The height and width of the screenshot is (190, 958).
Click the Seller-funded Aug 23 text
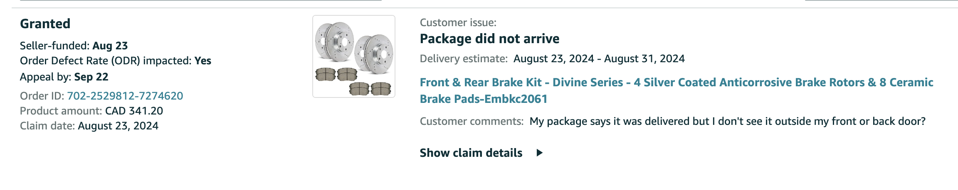[x=74, y=46]
